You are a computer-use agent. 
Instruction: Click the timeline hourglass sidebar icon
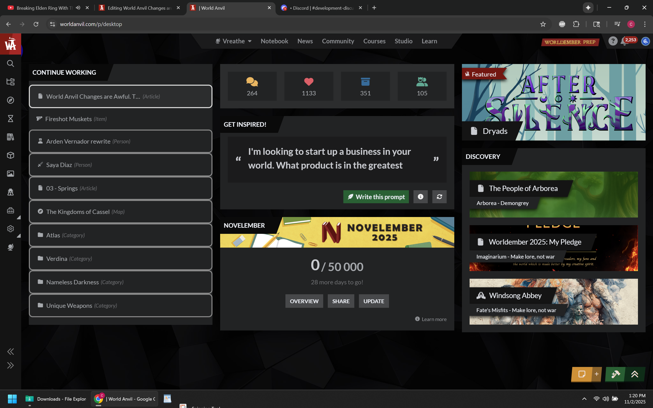click(x=10, y=119)
